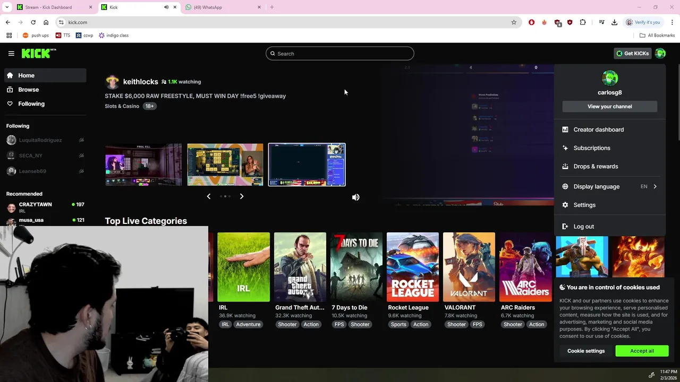This screenshot has width=680, height=382.
Task: Open Following in sidebar
Action: [x=45, y=104]
